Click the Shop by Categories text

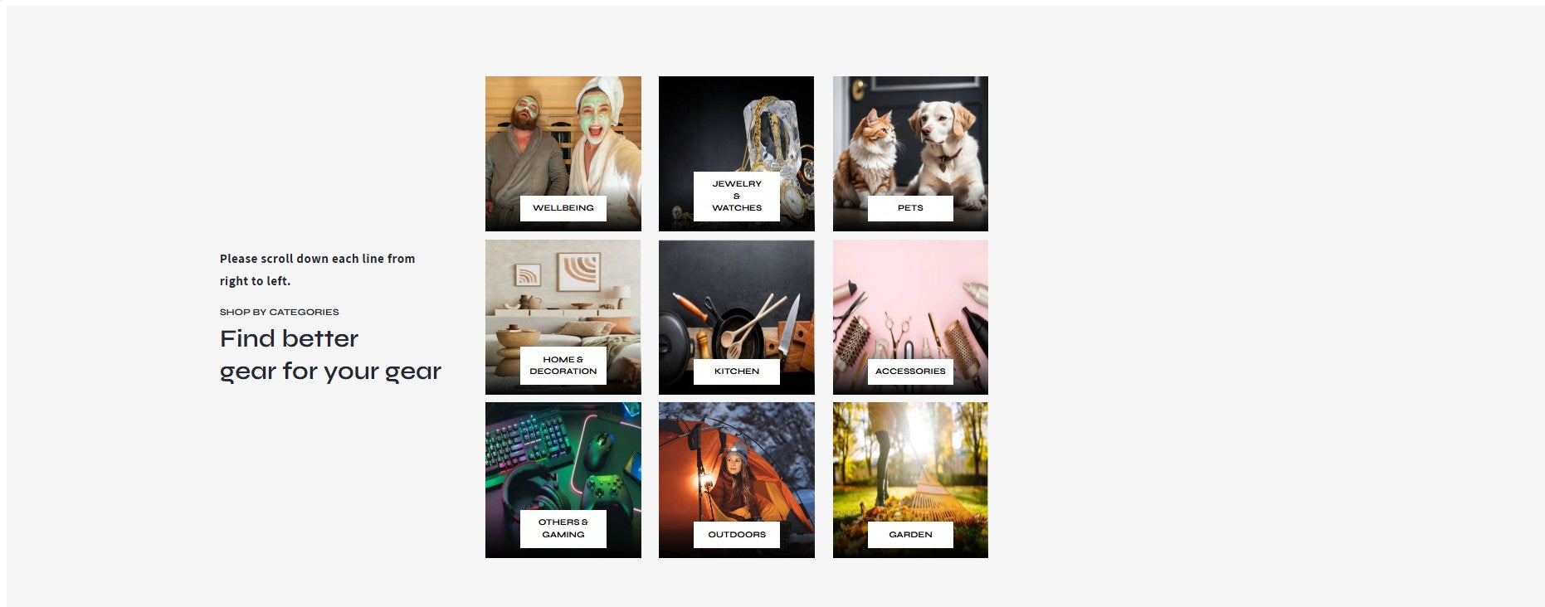point(279,312)
